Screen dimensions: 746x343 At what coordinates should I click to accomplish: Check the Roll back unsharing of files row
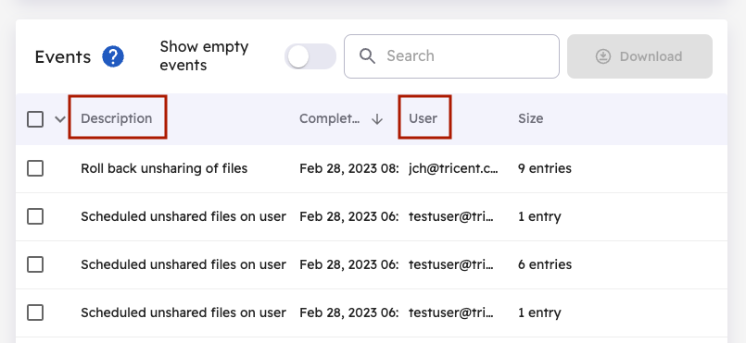[35, 168]
